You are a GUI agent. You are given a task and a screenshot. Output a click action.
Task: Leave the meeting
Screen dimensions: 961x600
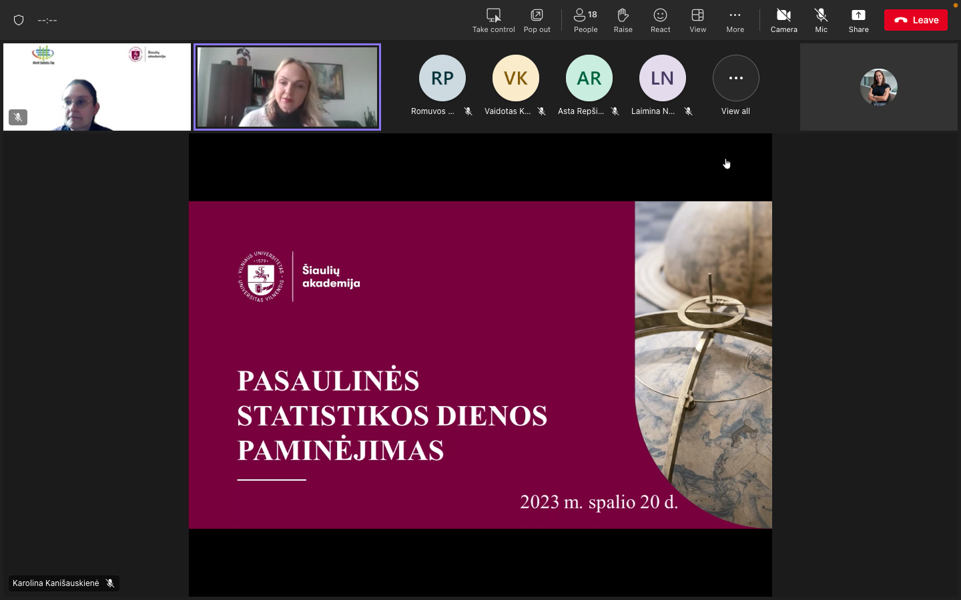(916, 20)
